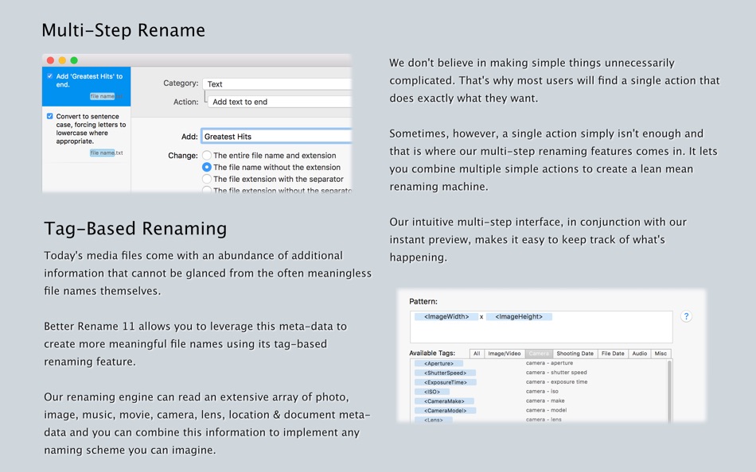Click the red close window button
Screen dimensions: 756x472
50,60
